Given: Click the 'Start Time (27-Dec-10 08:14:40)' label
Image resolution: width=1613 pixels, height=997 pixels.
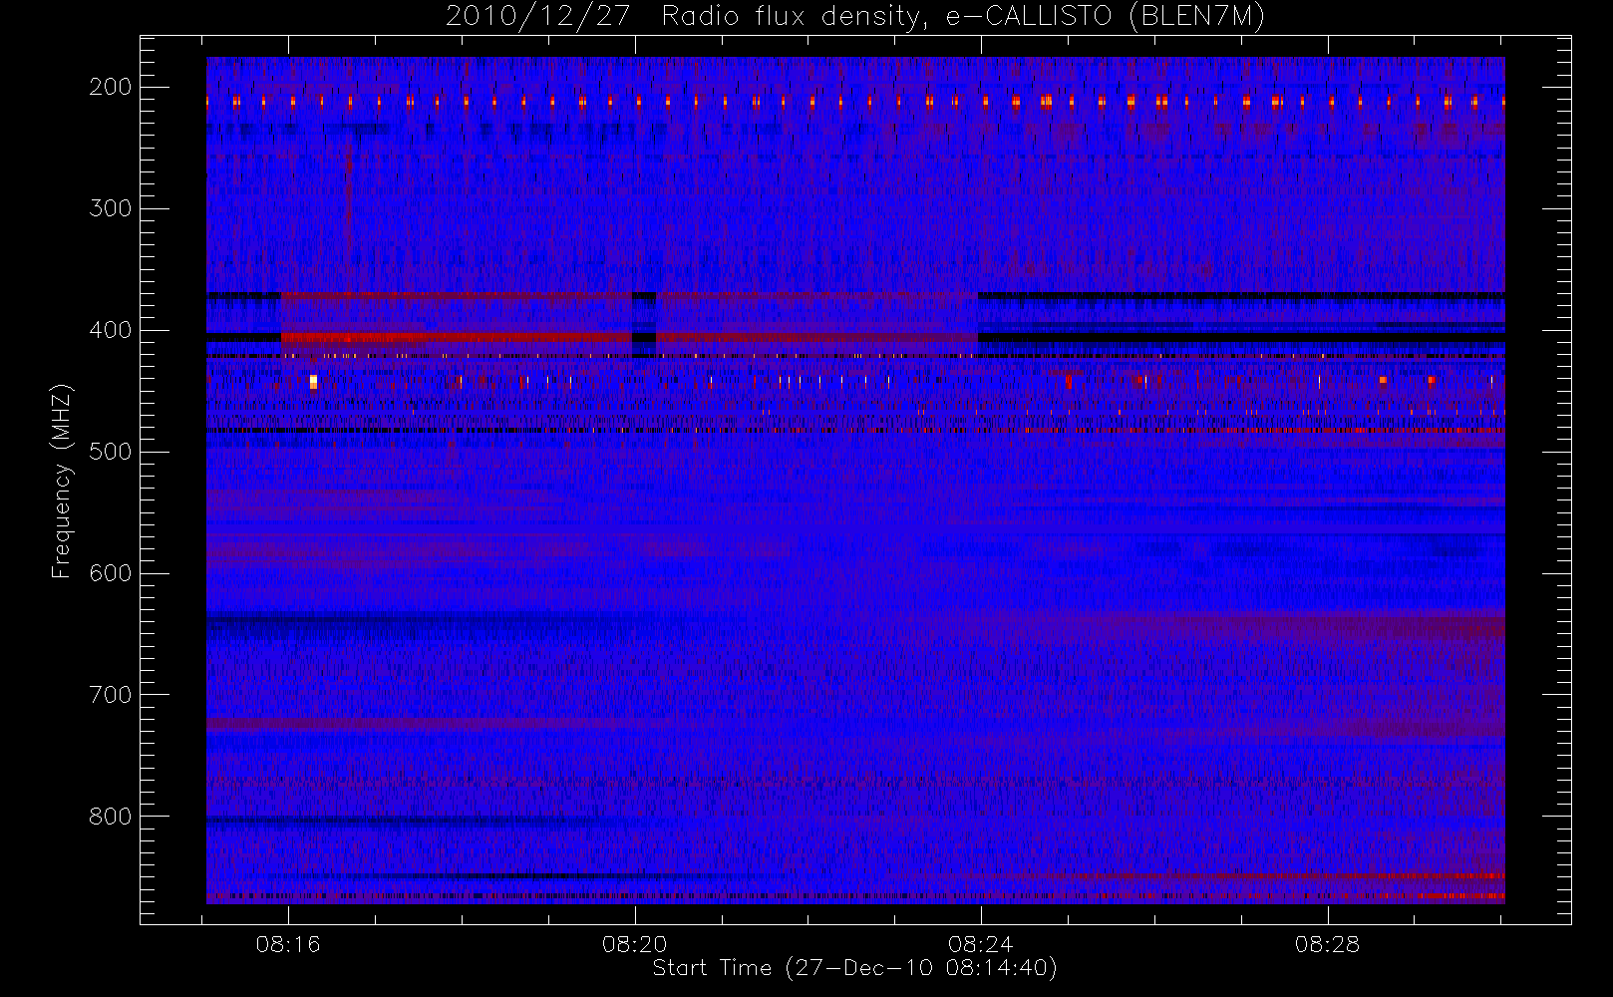Looking at the screenshot, I should [x=854, y=968].
